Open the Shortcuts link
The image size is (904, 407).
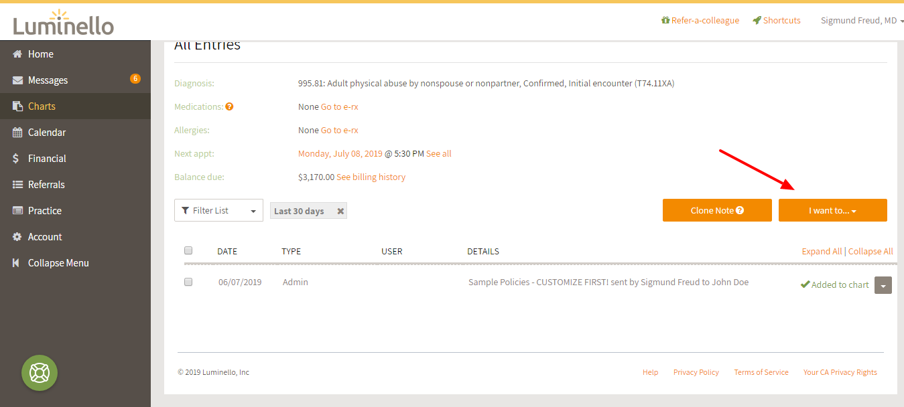tap(781, 21)
